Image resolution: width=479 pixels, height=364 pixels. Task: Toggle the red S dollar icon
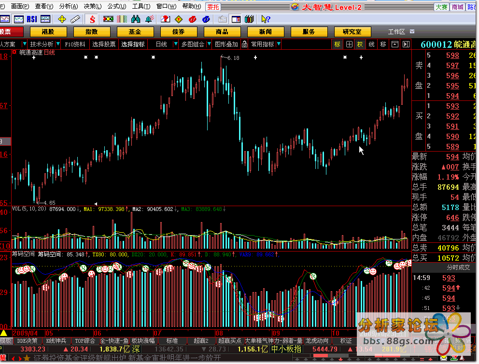coord(92,19)
